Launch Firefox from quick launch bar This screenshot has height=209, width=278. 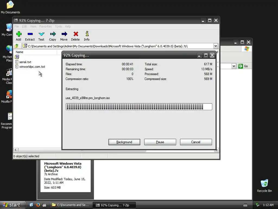point(38,205)
